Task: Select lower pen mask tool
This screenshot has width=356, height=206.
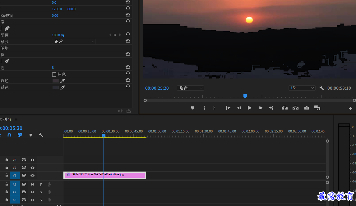Action: (7, 61)
